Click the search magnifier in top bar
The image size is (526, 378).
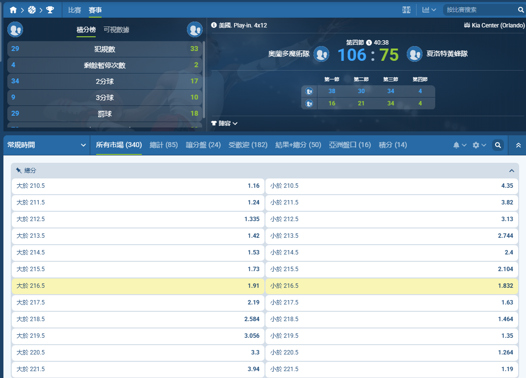pyautogui.click(x=521, y=10)
